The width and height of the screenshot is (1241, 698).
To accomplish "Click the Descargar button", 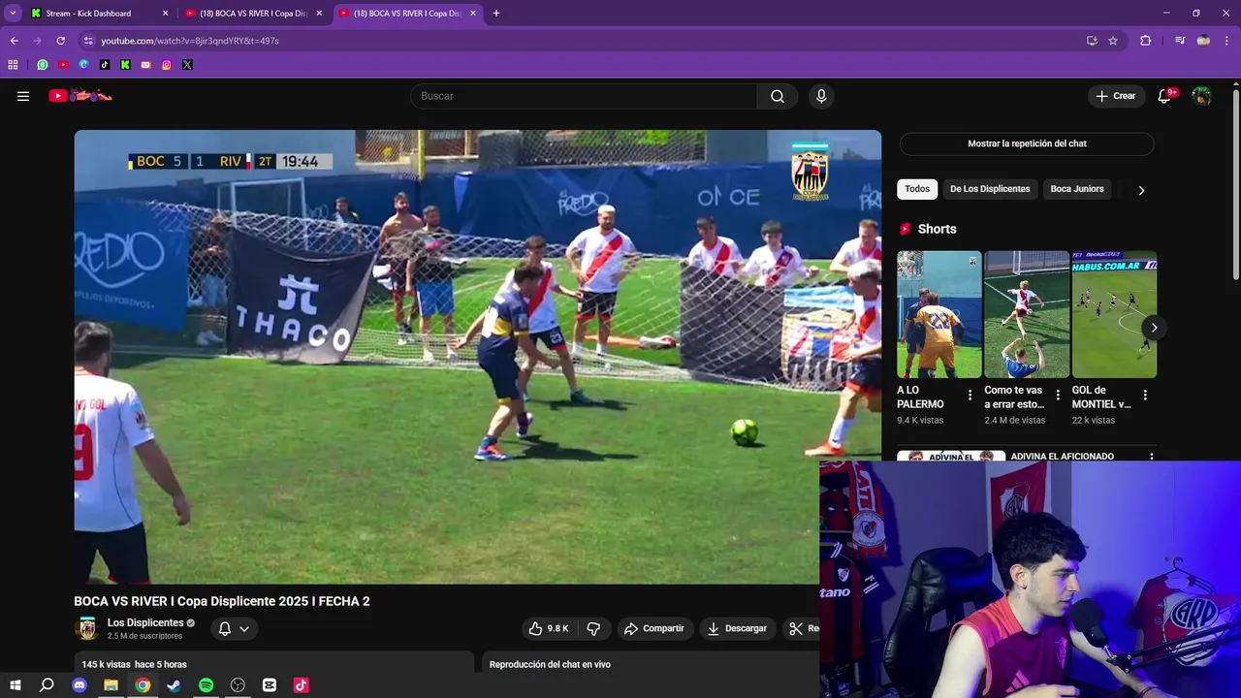I will [737, 628].
